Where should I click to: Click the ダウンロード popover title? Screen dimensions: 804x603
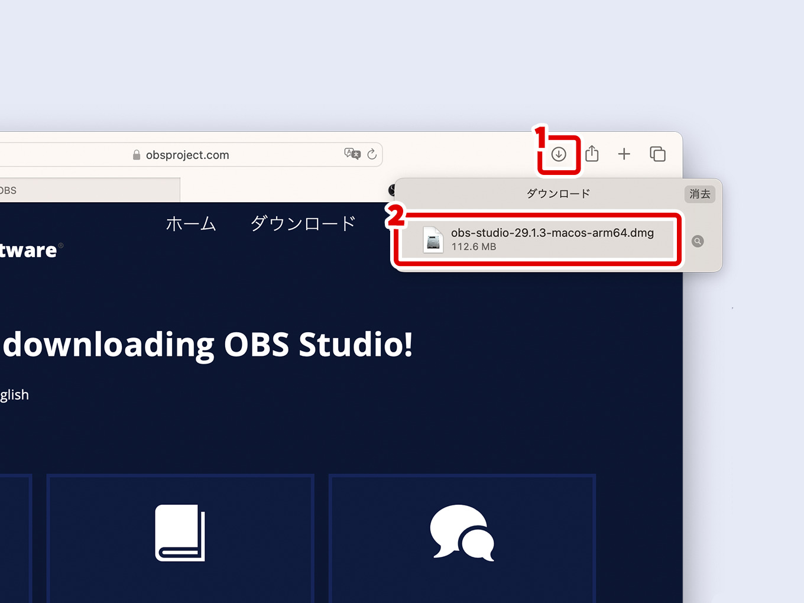558,194
